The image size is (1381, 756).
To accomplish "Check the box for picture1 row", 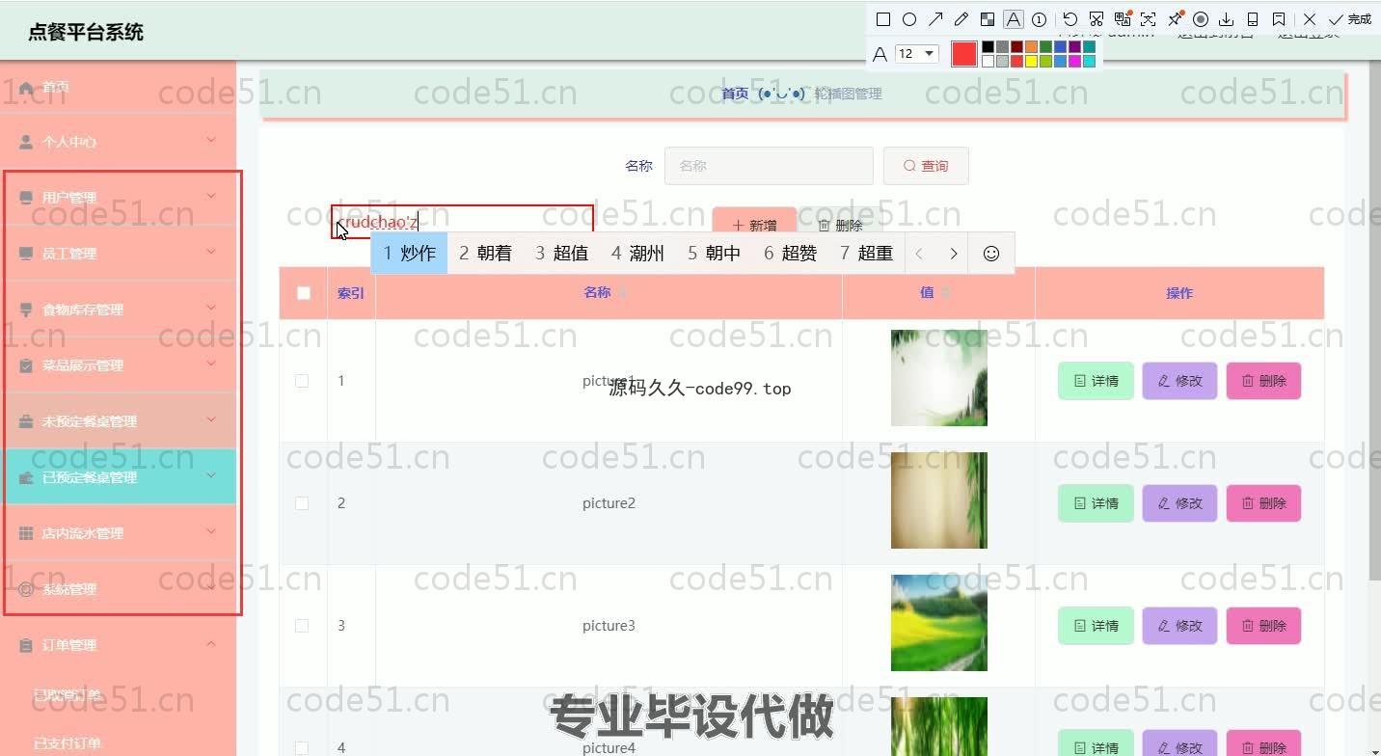I will [x=302, y=381].
